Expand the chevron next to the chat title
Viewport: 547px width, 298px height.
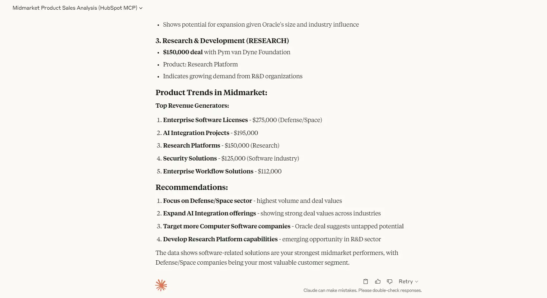tap(140, 8)
